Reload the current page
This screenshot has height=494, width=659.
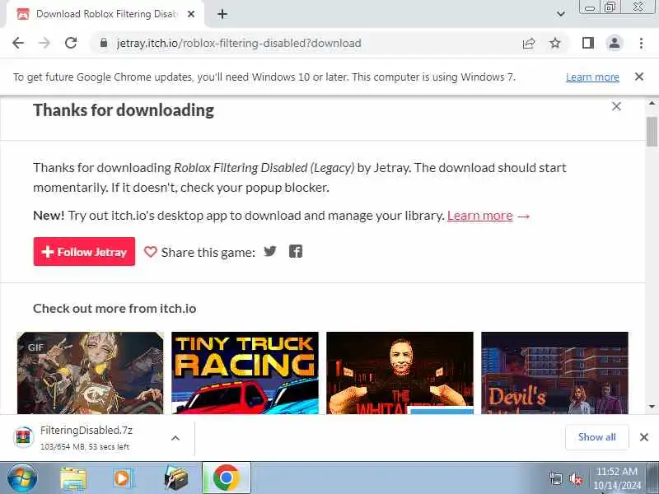[71, 43]
